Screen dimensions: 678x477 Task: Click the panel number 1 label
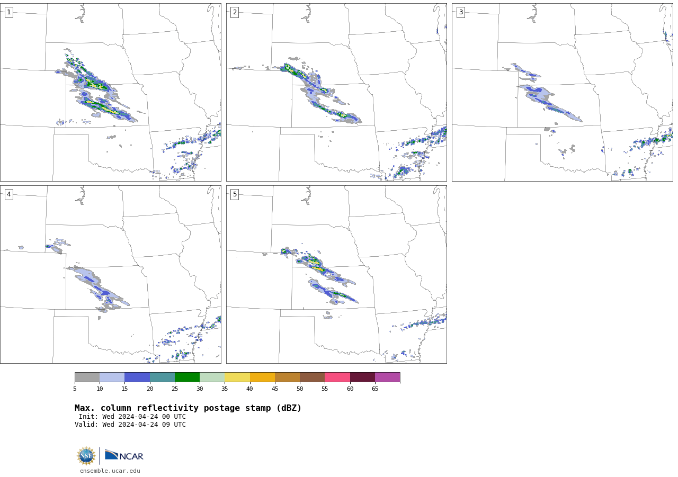(x=8, y=12)
